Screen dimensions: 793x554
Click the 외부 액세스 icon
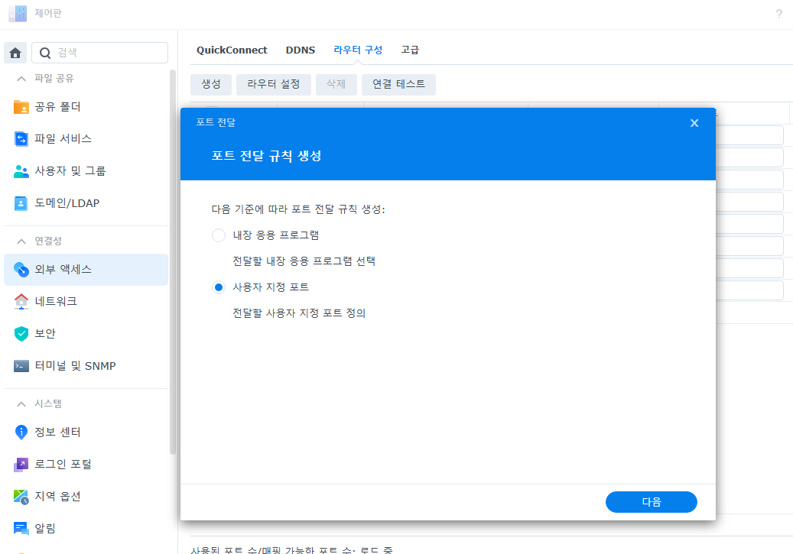point(21,270)
